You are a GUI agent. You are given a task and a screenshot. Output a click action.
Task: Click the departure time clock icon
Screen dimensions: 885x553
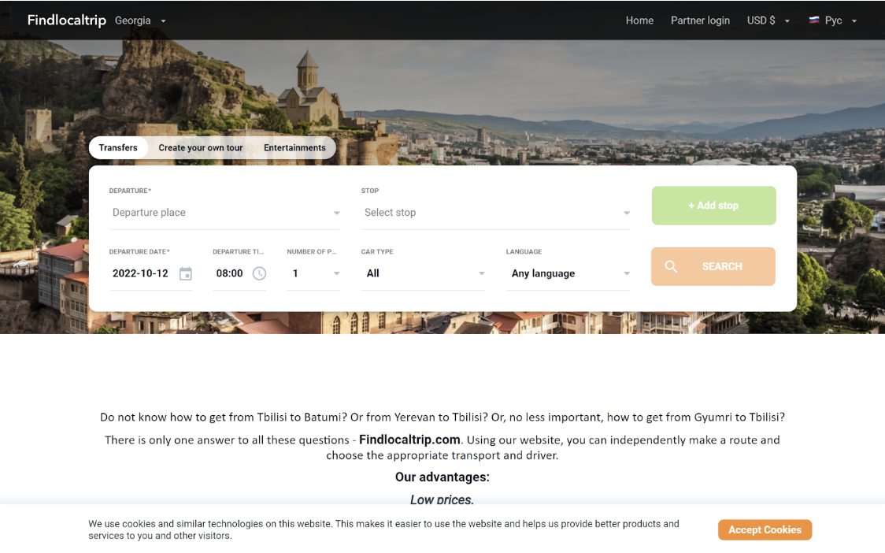coord(259,273)
